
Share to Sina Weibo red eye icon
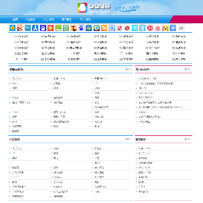(x=20, y=28)
